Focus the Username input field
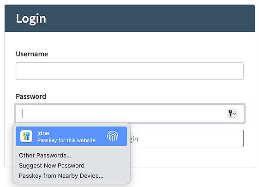Image resolution: width=259 pixels, height=187 pixels. click(130, 71)
